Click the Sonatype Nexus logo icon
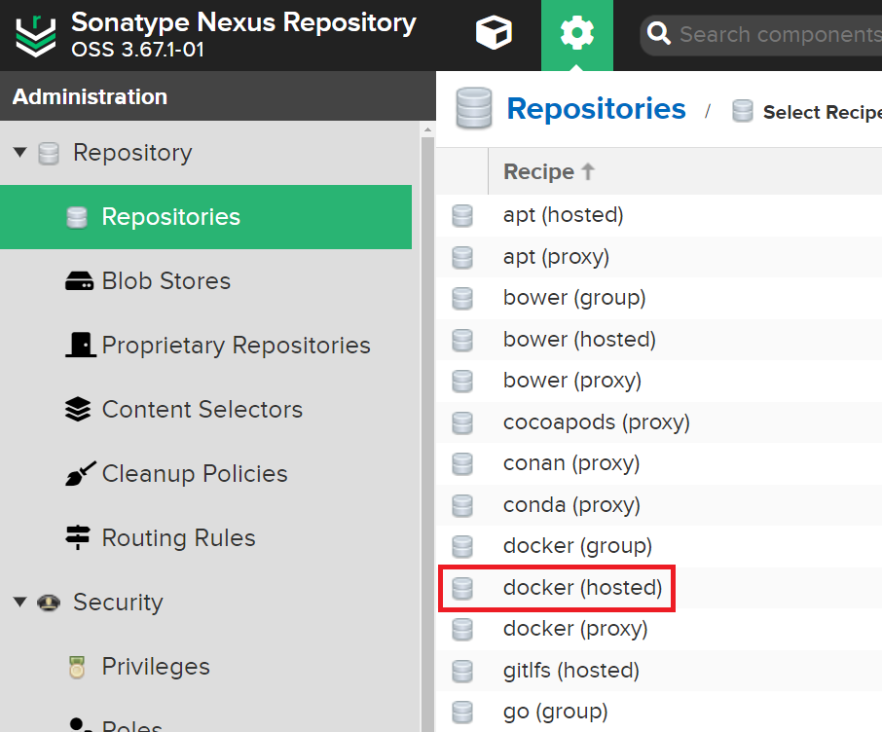882x732 pixels. 35,37
